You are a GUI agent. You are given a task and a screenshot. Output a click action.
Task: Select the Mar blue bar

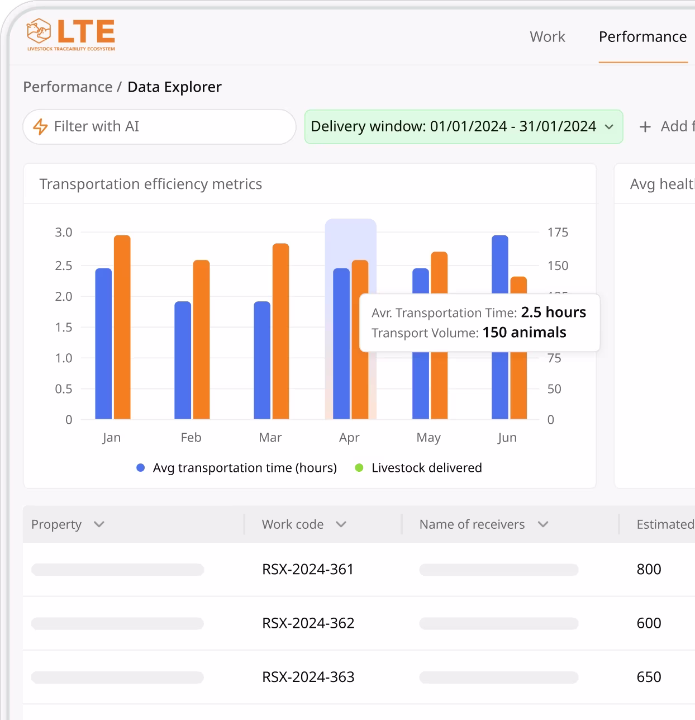click(262, 360)
